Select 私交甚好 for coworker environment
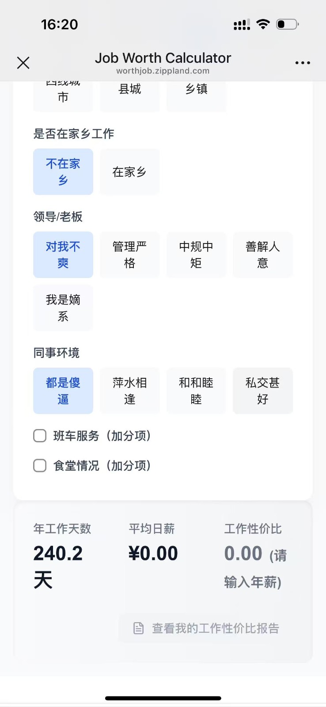The image size is (326, 707). click(263, 391)
